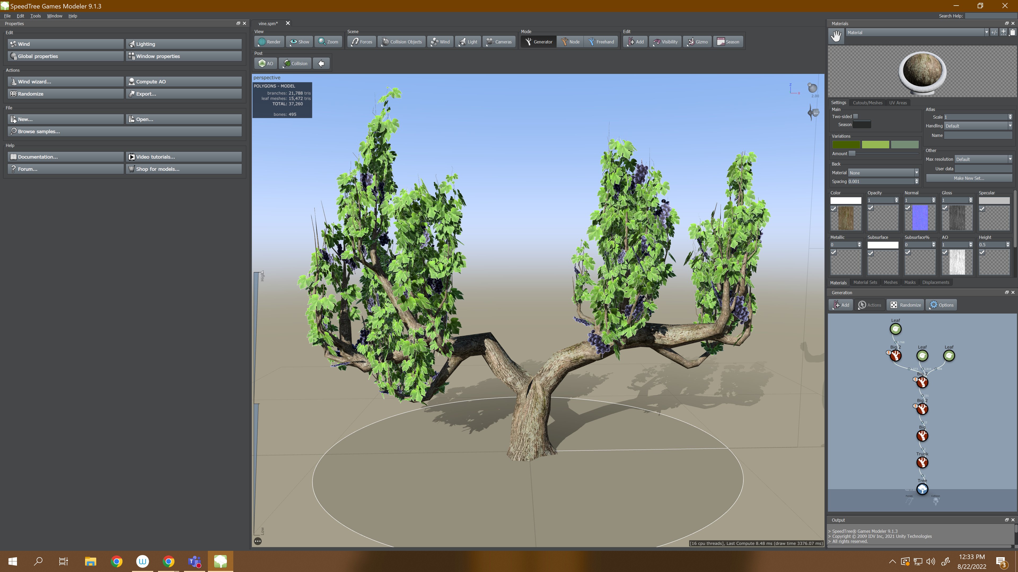Click Randomize in the Generation panel
This screenshot has width=1018, height=572.
pyautogui.click(x=905, y=305)
